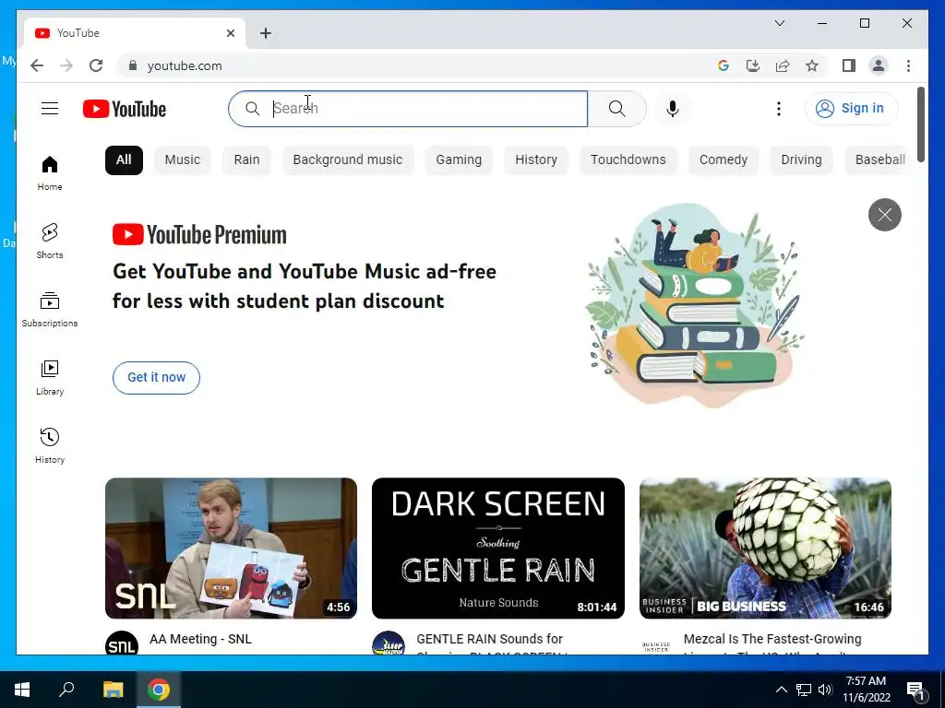945x708 pixels.
Task: Open the volume control in the tray
Action: [825, 690]
